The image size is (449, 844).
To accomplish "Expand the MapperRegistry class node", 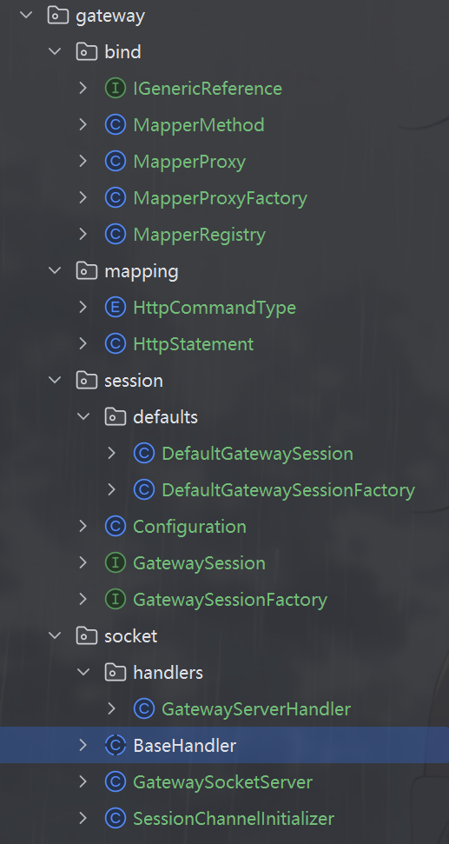I will coord(83,234).
